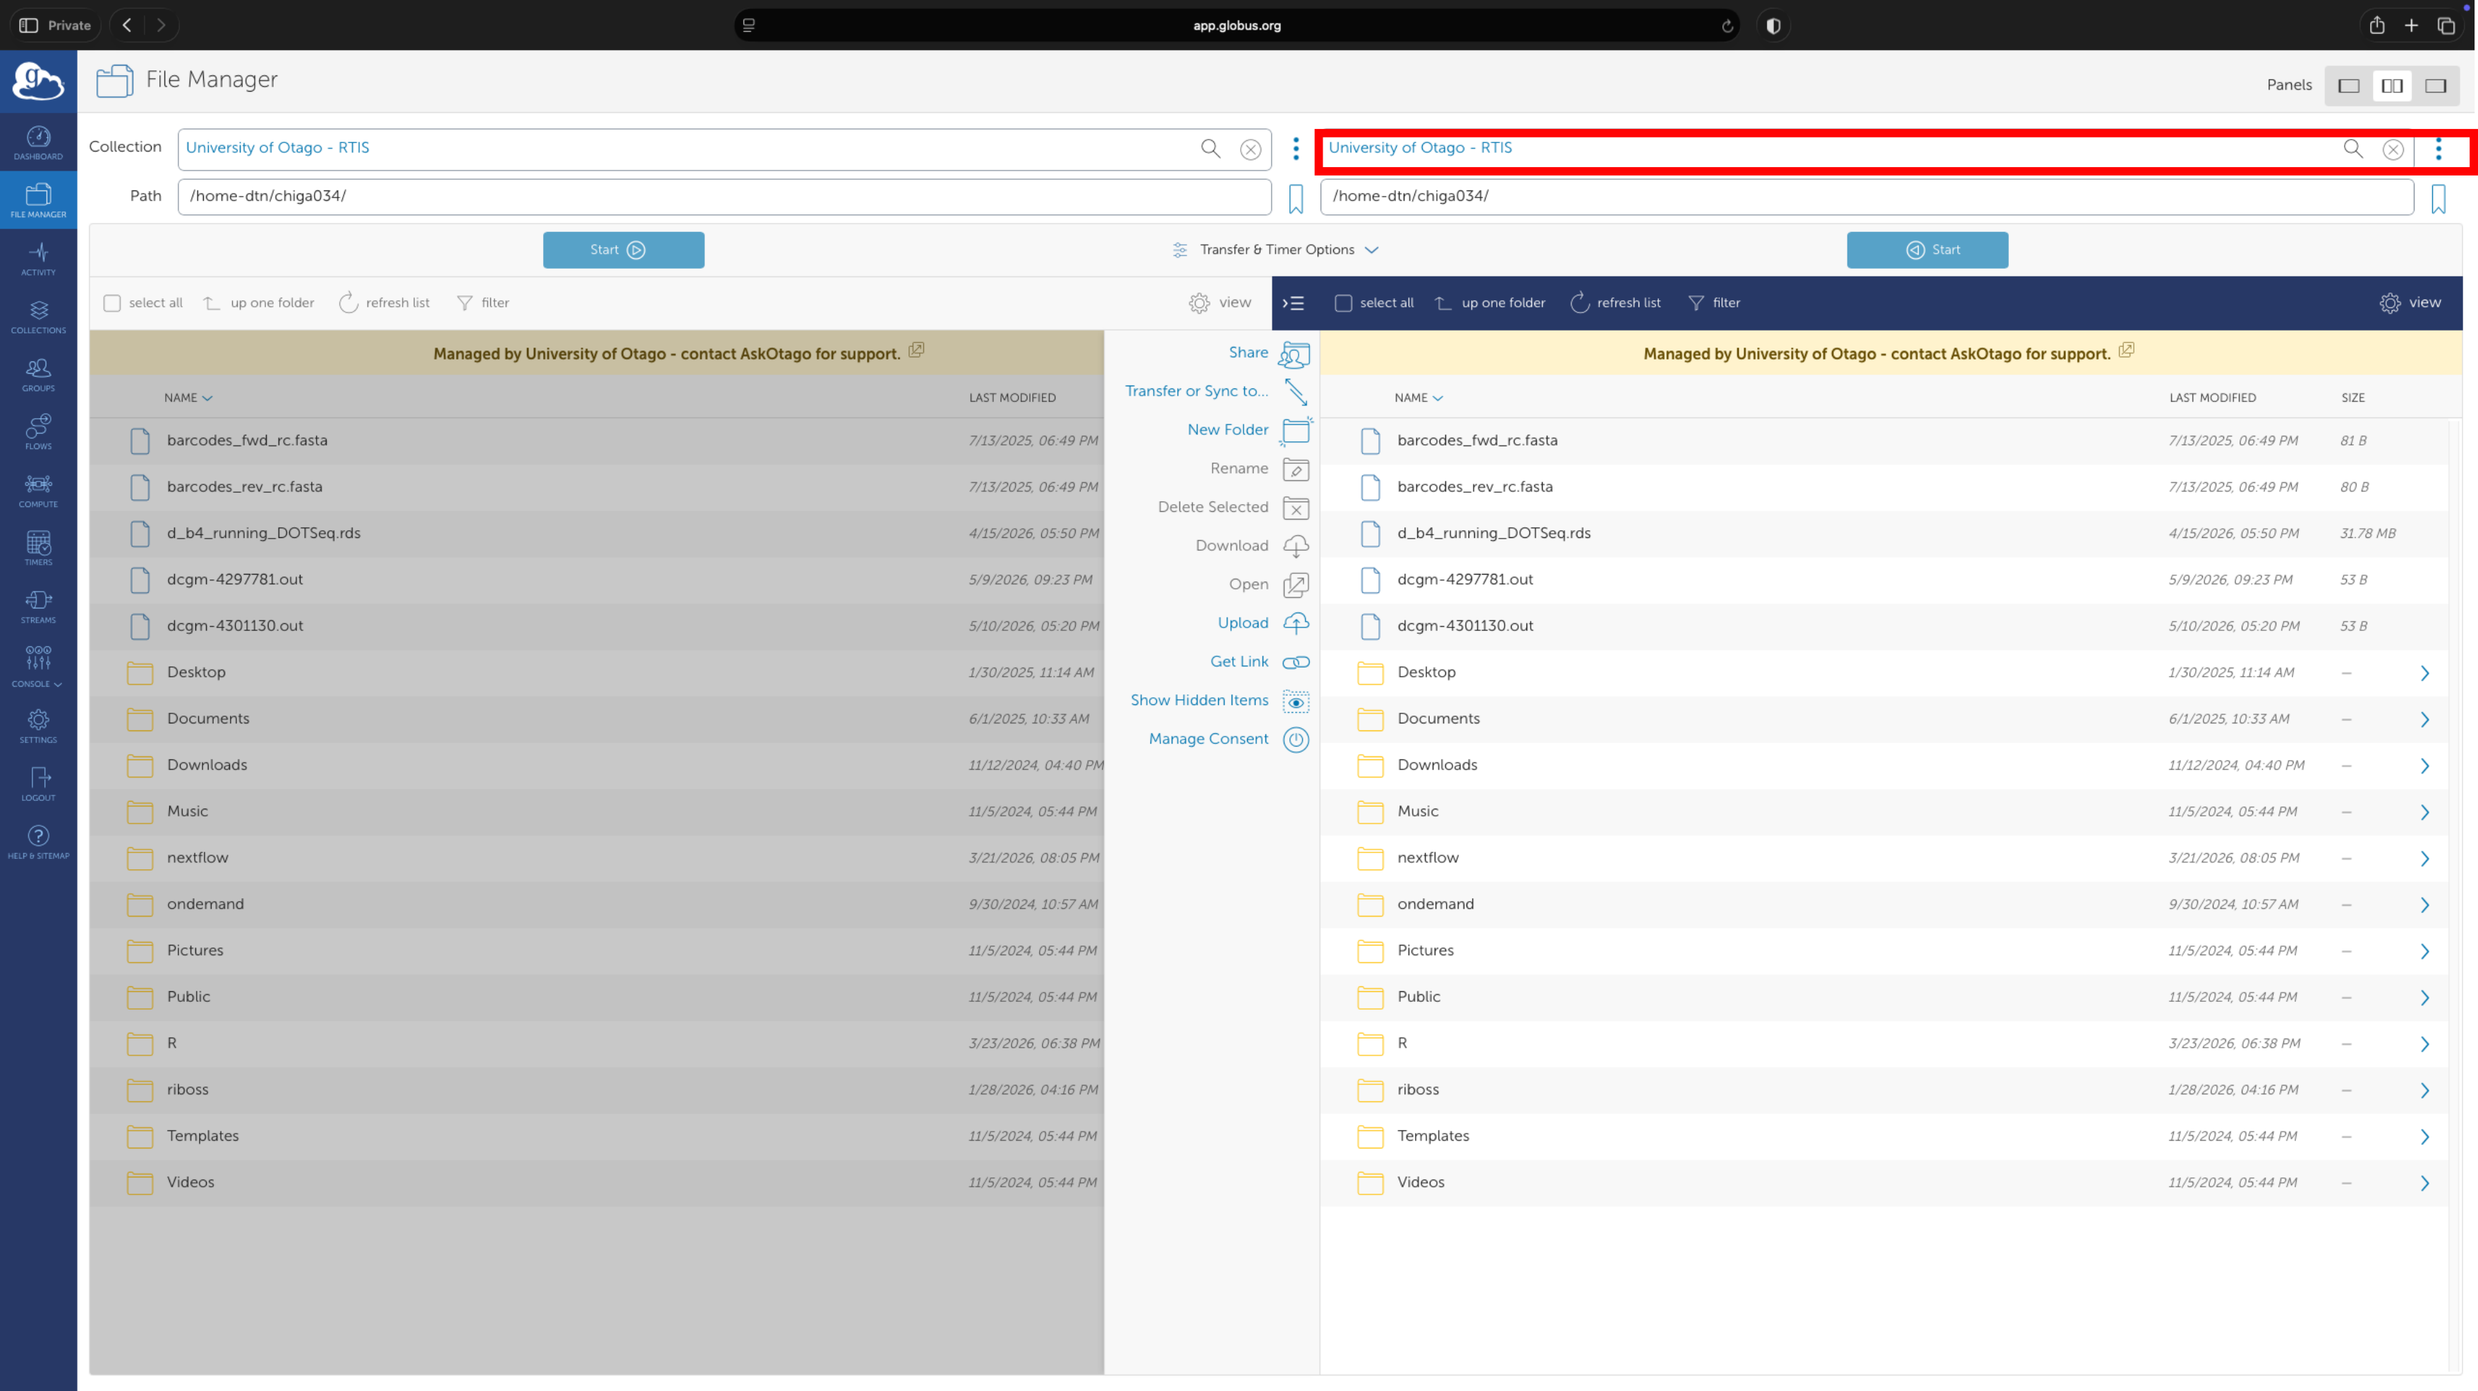Reload the page in the browser address bar
Viewport: 2478px width, 1391px height.
[x=1727, y=26]
